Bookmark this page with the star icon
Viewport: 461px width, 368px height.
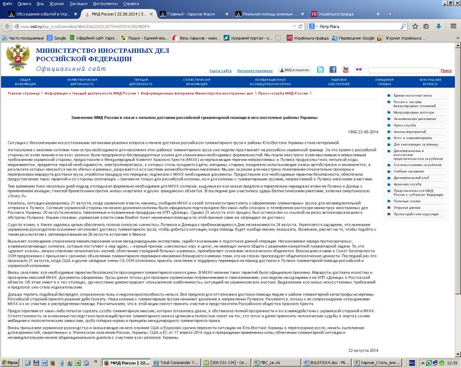(415, 26)
